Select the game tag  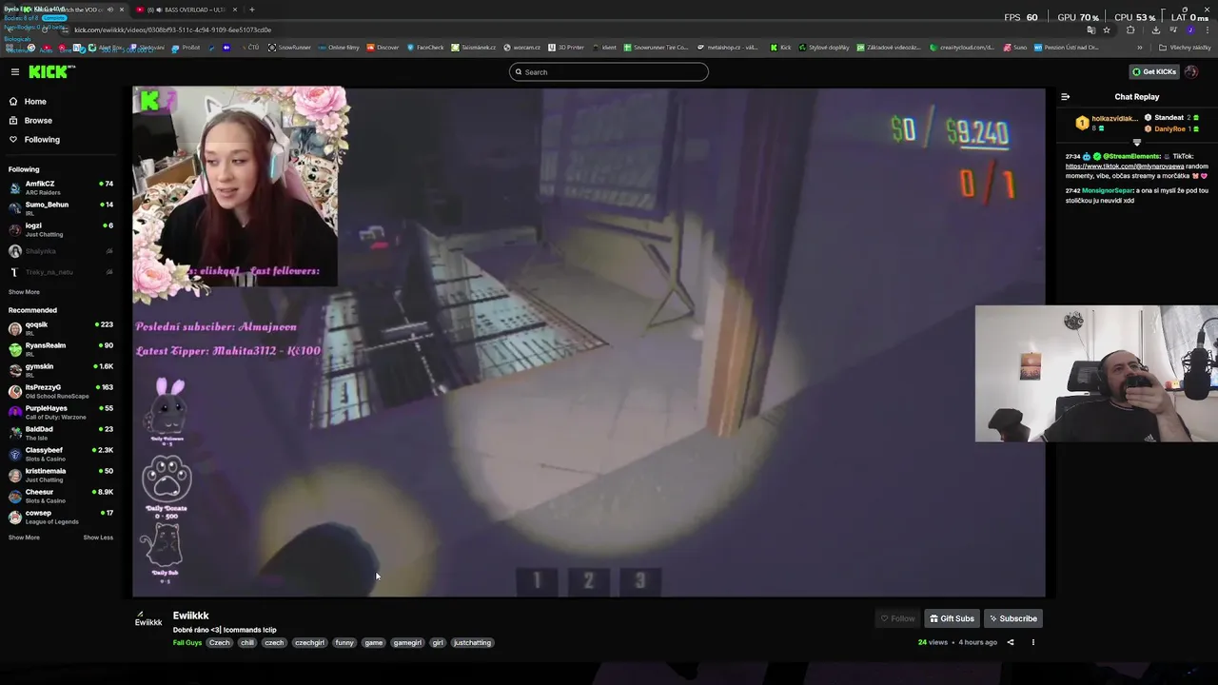[373, 643]
